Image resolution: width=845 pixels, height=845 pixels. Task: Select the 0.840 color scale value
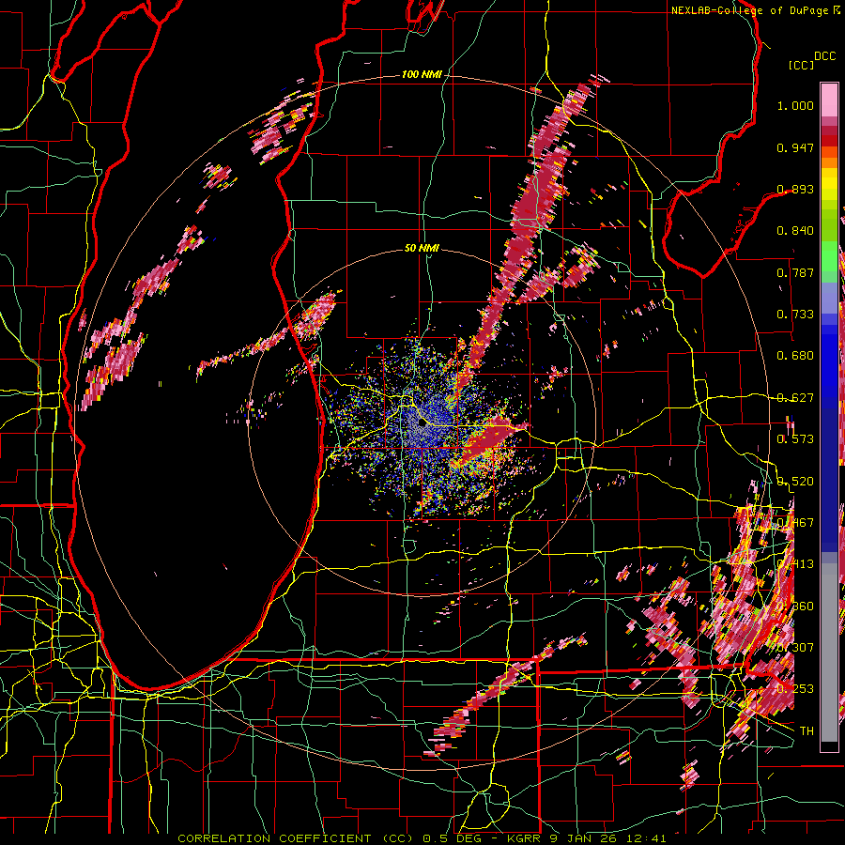[795, 231]
